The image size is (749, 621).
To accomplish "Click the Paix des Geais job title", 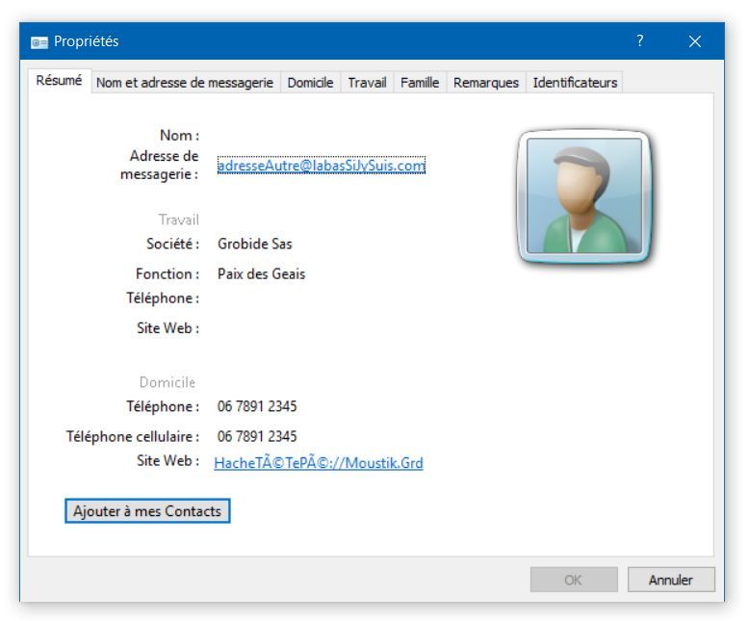I will (261, 274).
